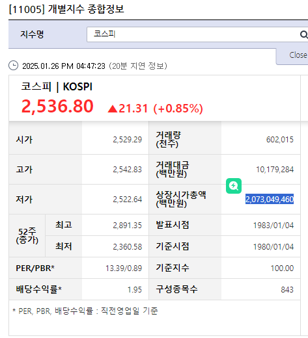Click the 시가 row label
308x338 pixels.
[x=24, y=140]
